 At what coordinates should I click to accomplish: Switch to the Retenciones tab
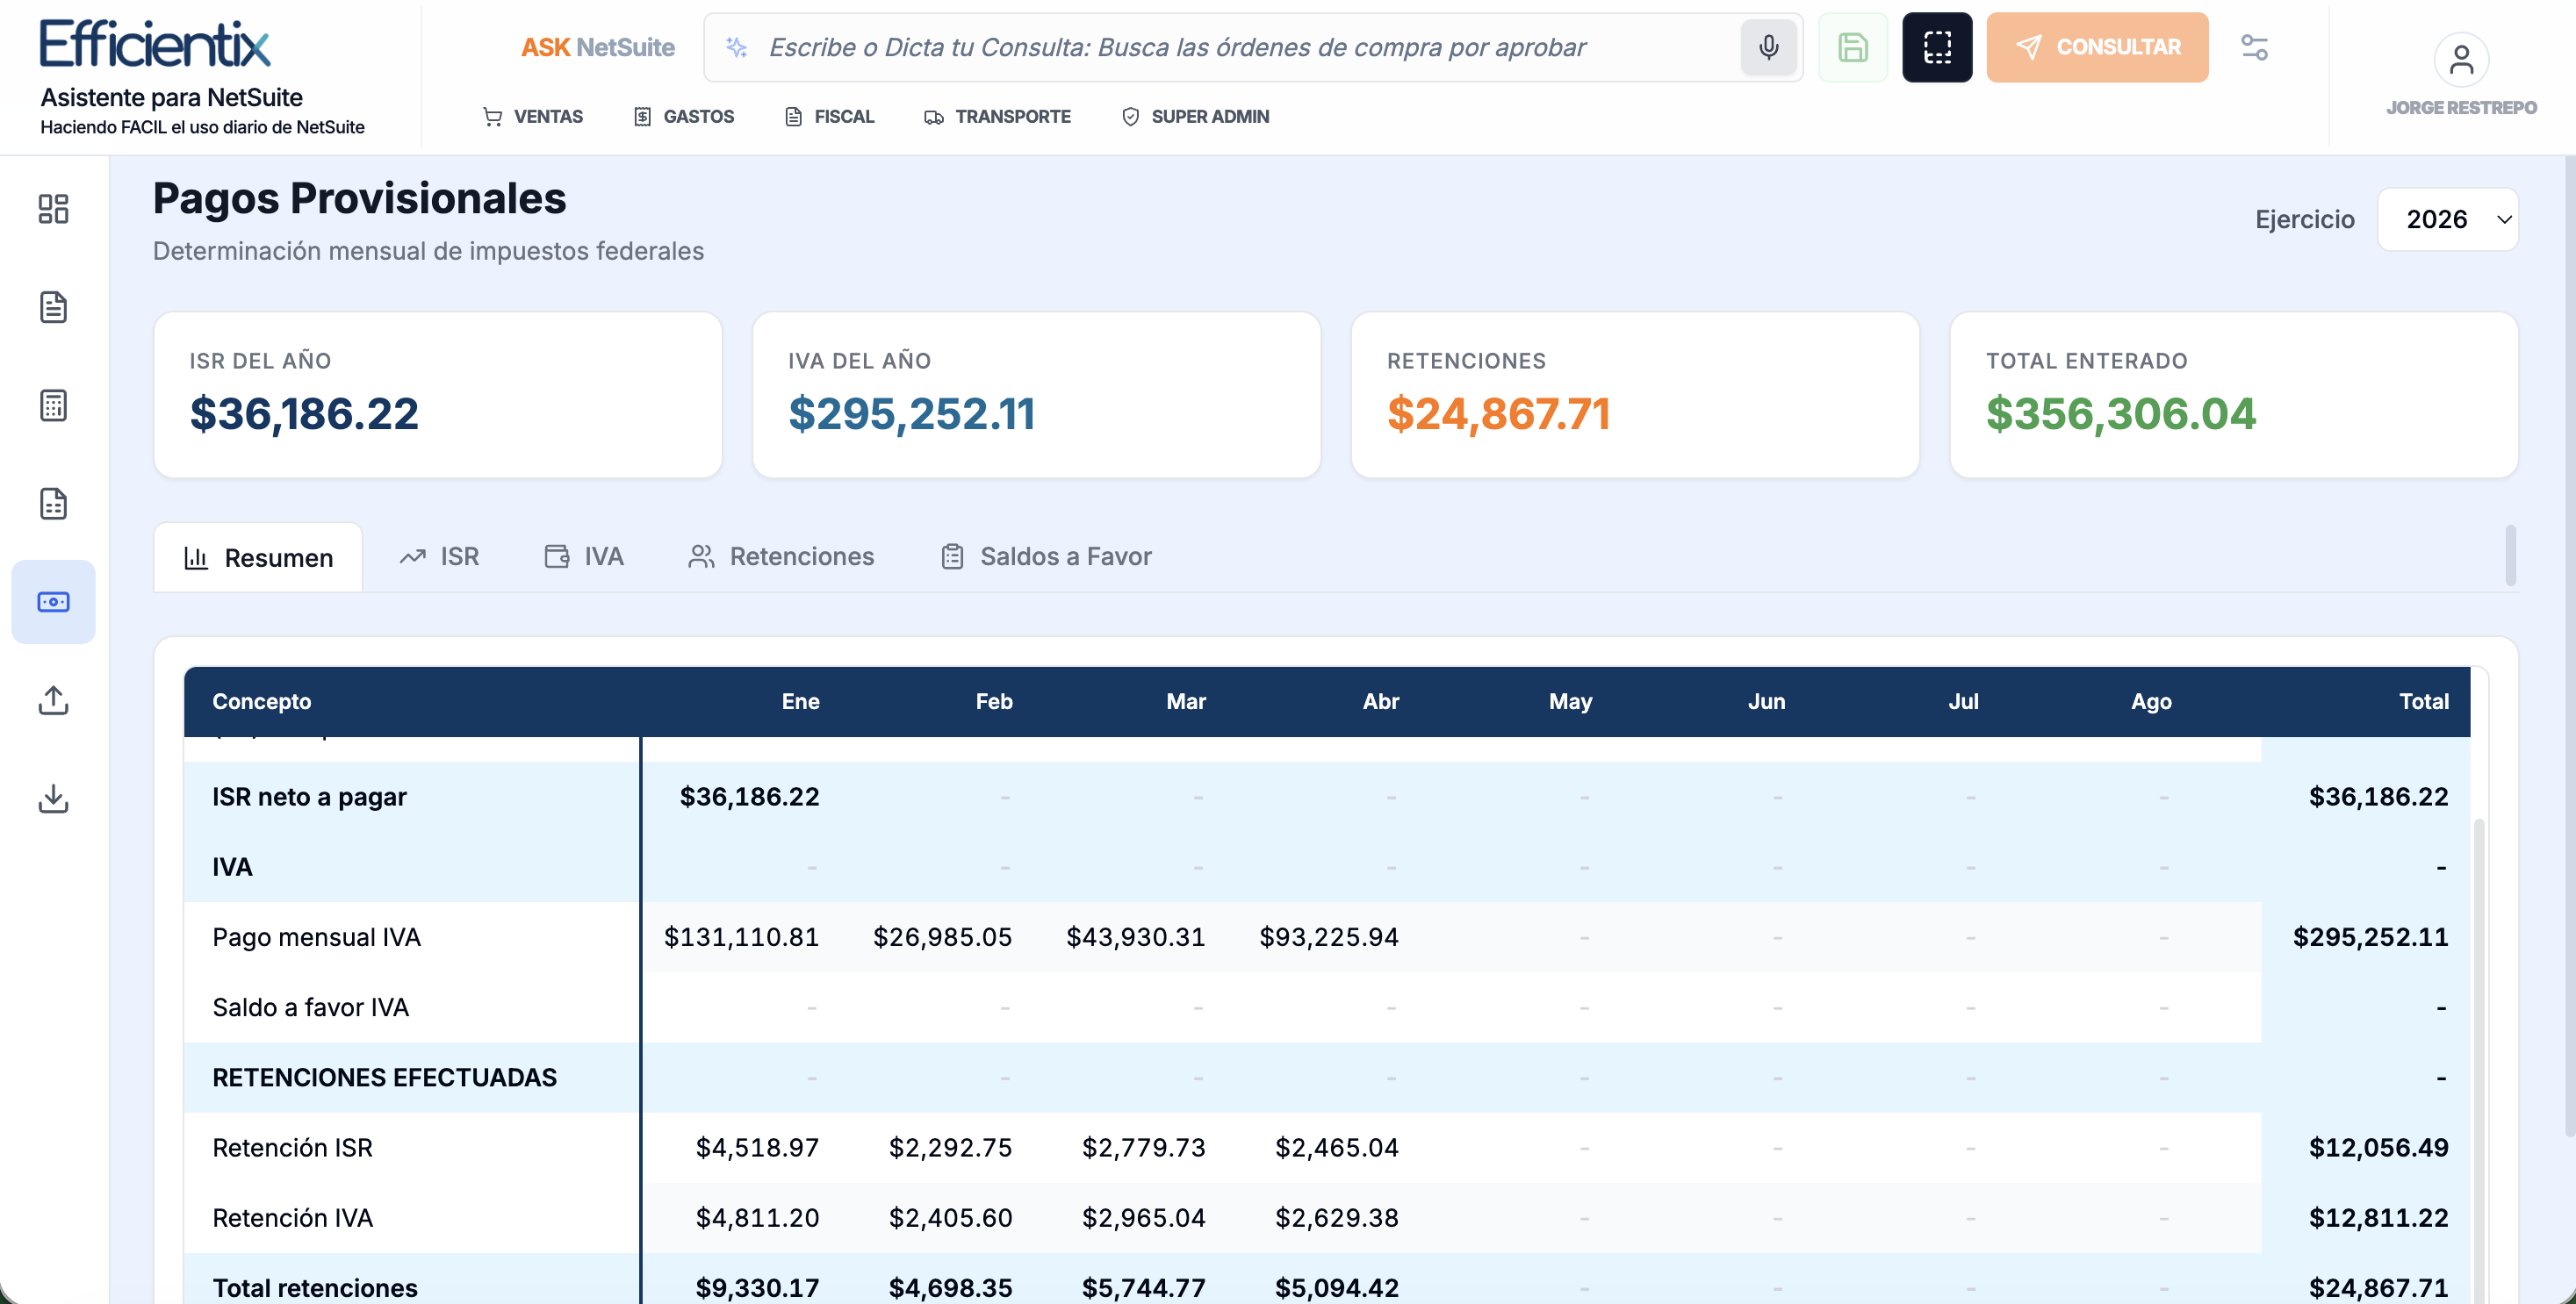click(x=781, y=556)
